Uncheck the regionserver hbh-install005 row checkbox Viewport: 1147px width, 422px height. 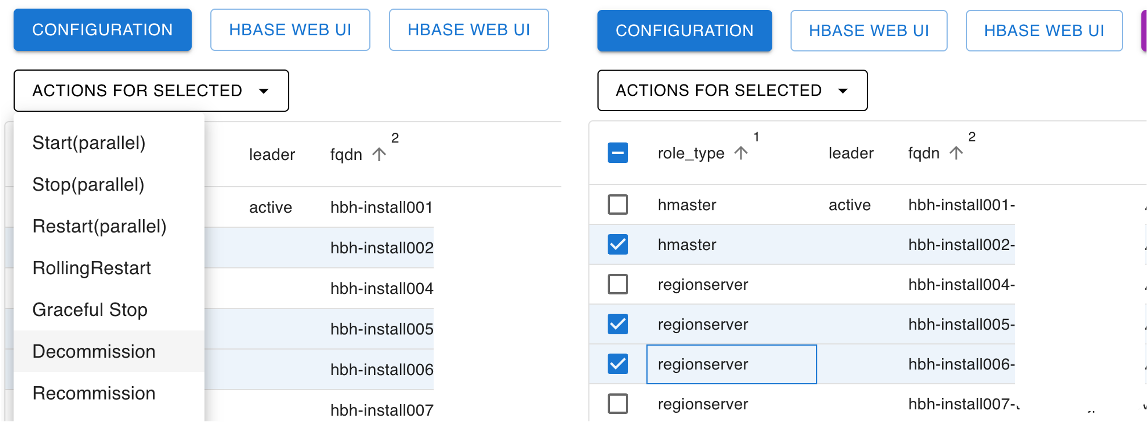[x=618, y=324]
